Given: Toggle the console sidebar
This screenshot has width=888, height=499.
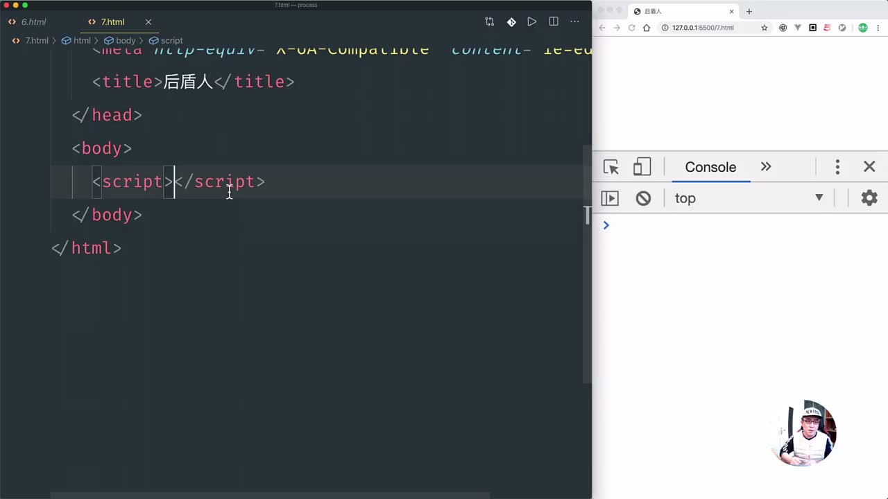Looking at the screenshot, I should point(610,198).
